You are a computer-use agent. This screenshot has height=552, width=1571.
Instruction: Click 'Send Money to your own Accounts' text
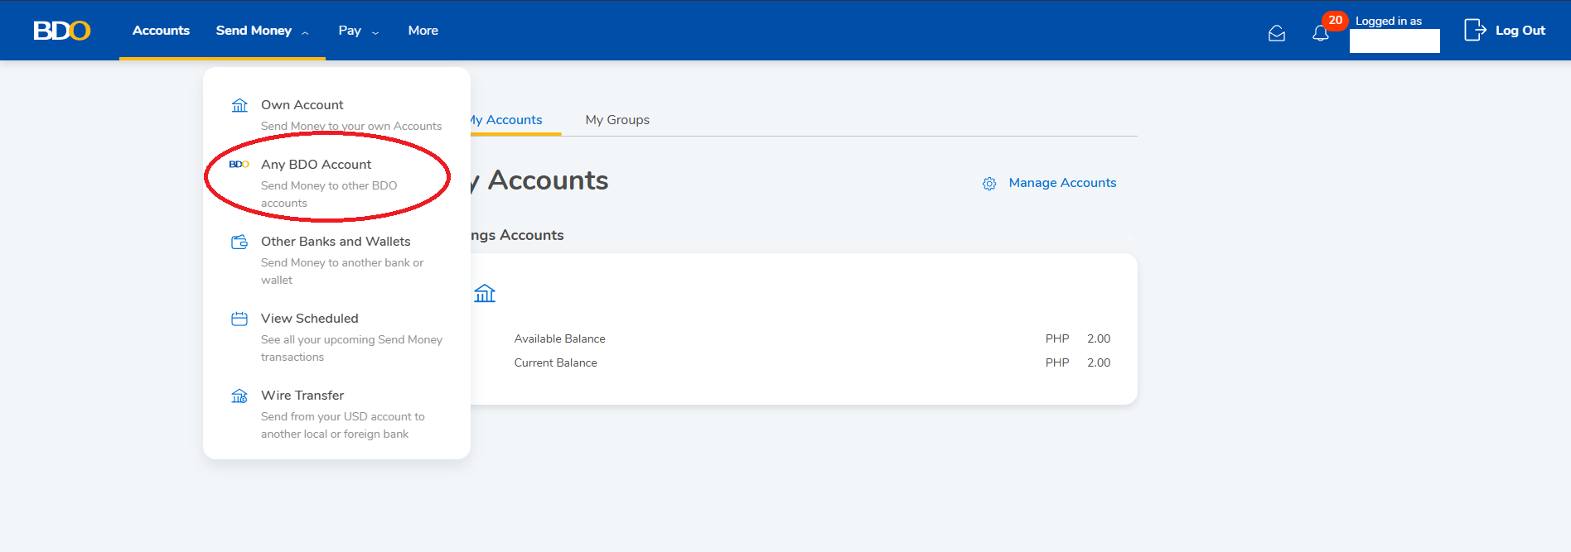click(351, 127)
